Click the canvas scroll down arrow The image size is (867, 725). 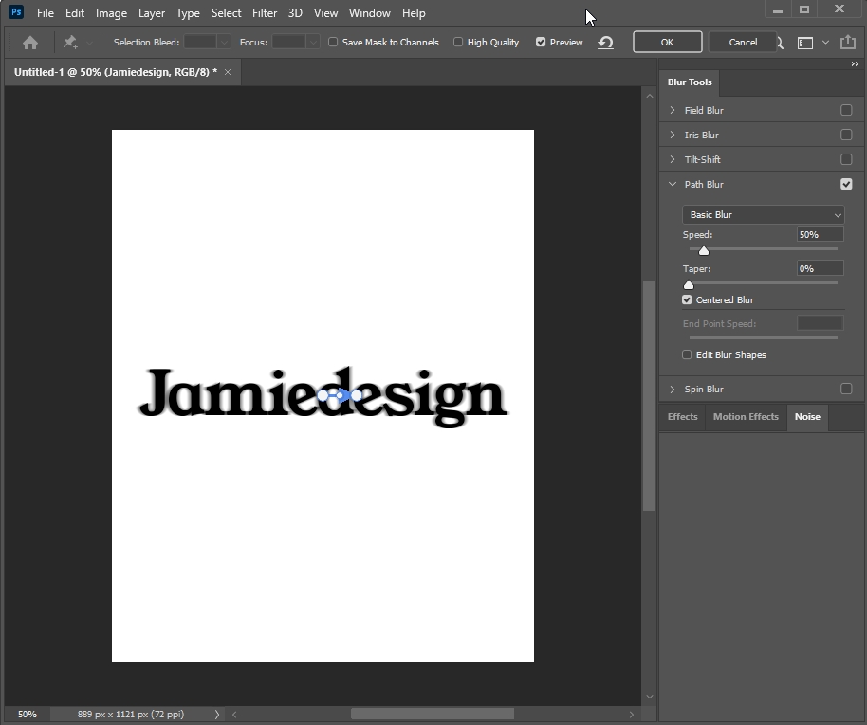650,697
